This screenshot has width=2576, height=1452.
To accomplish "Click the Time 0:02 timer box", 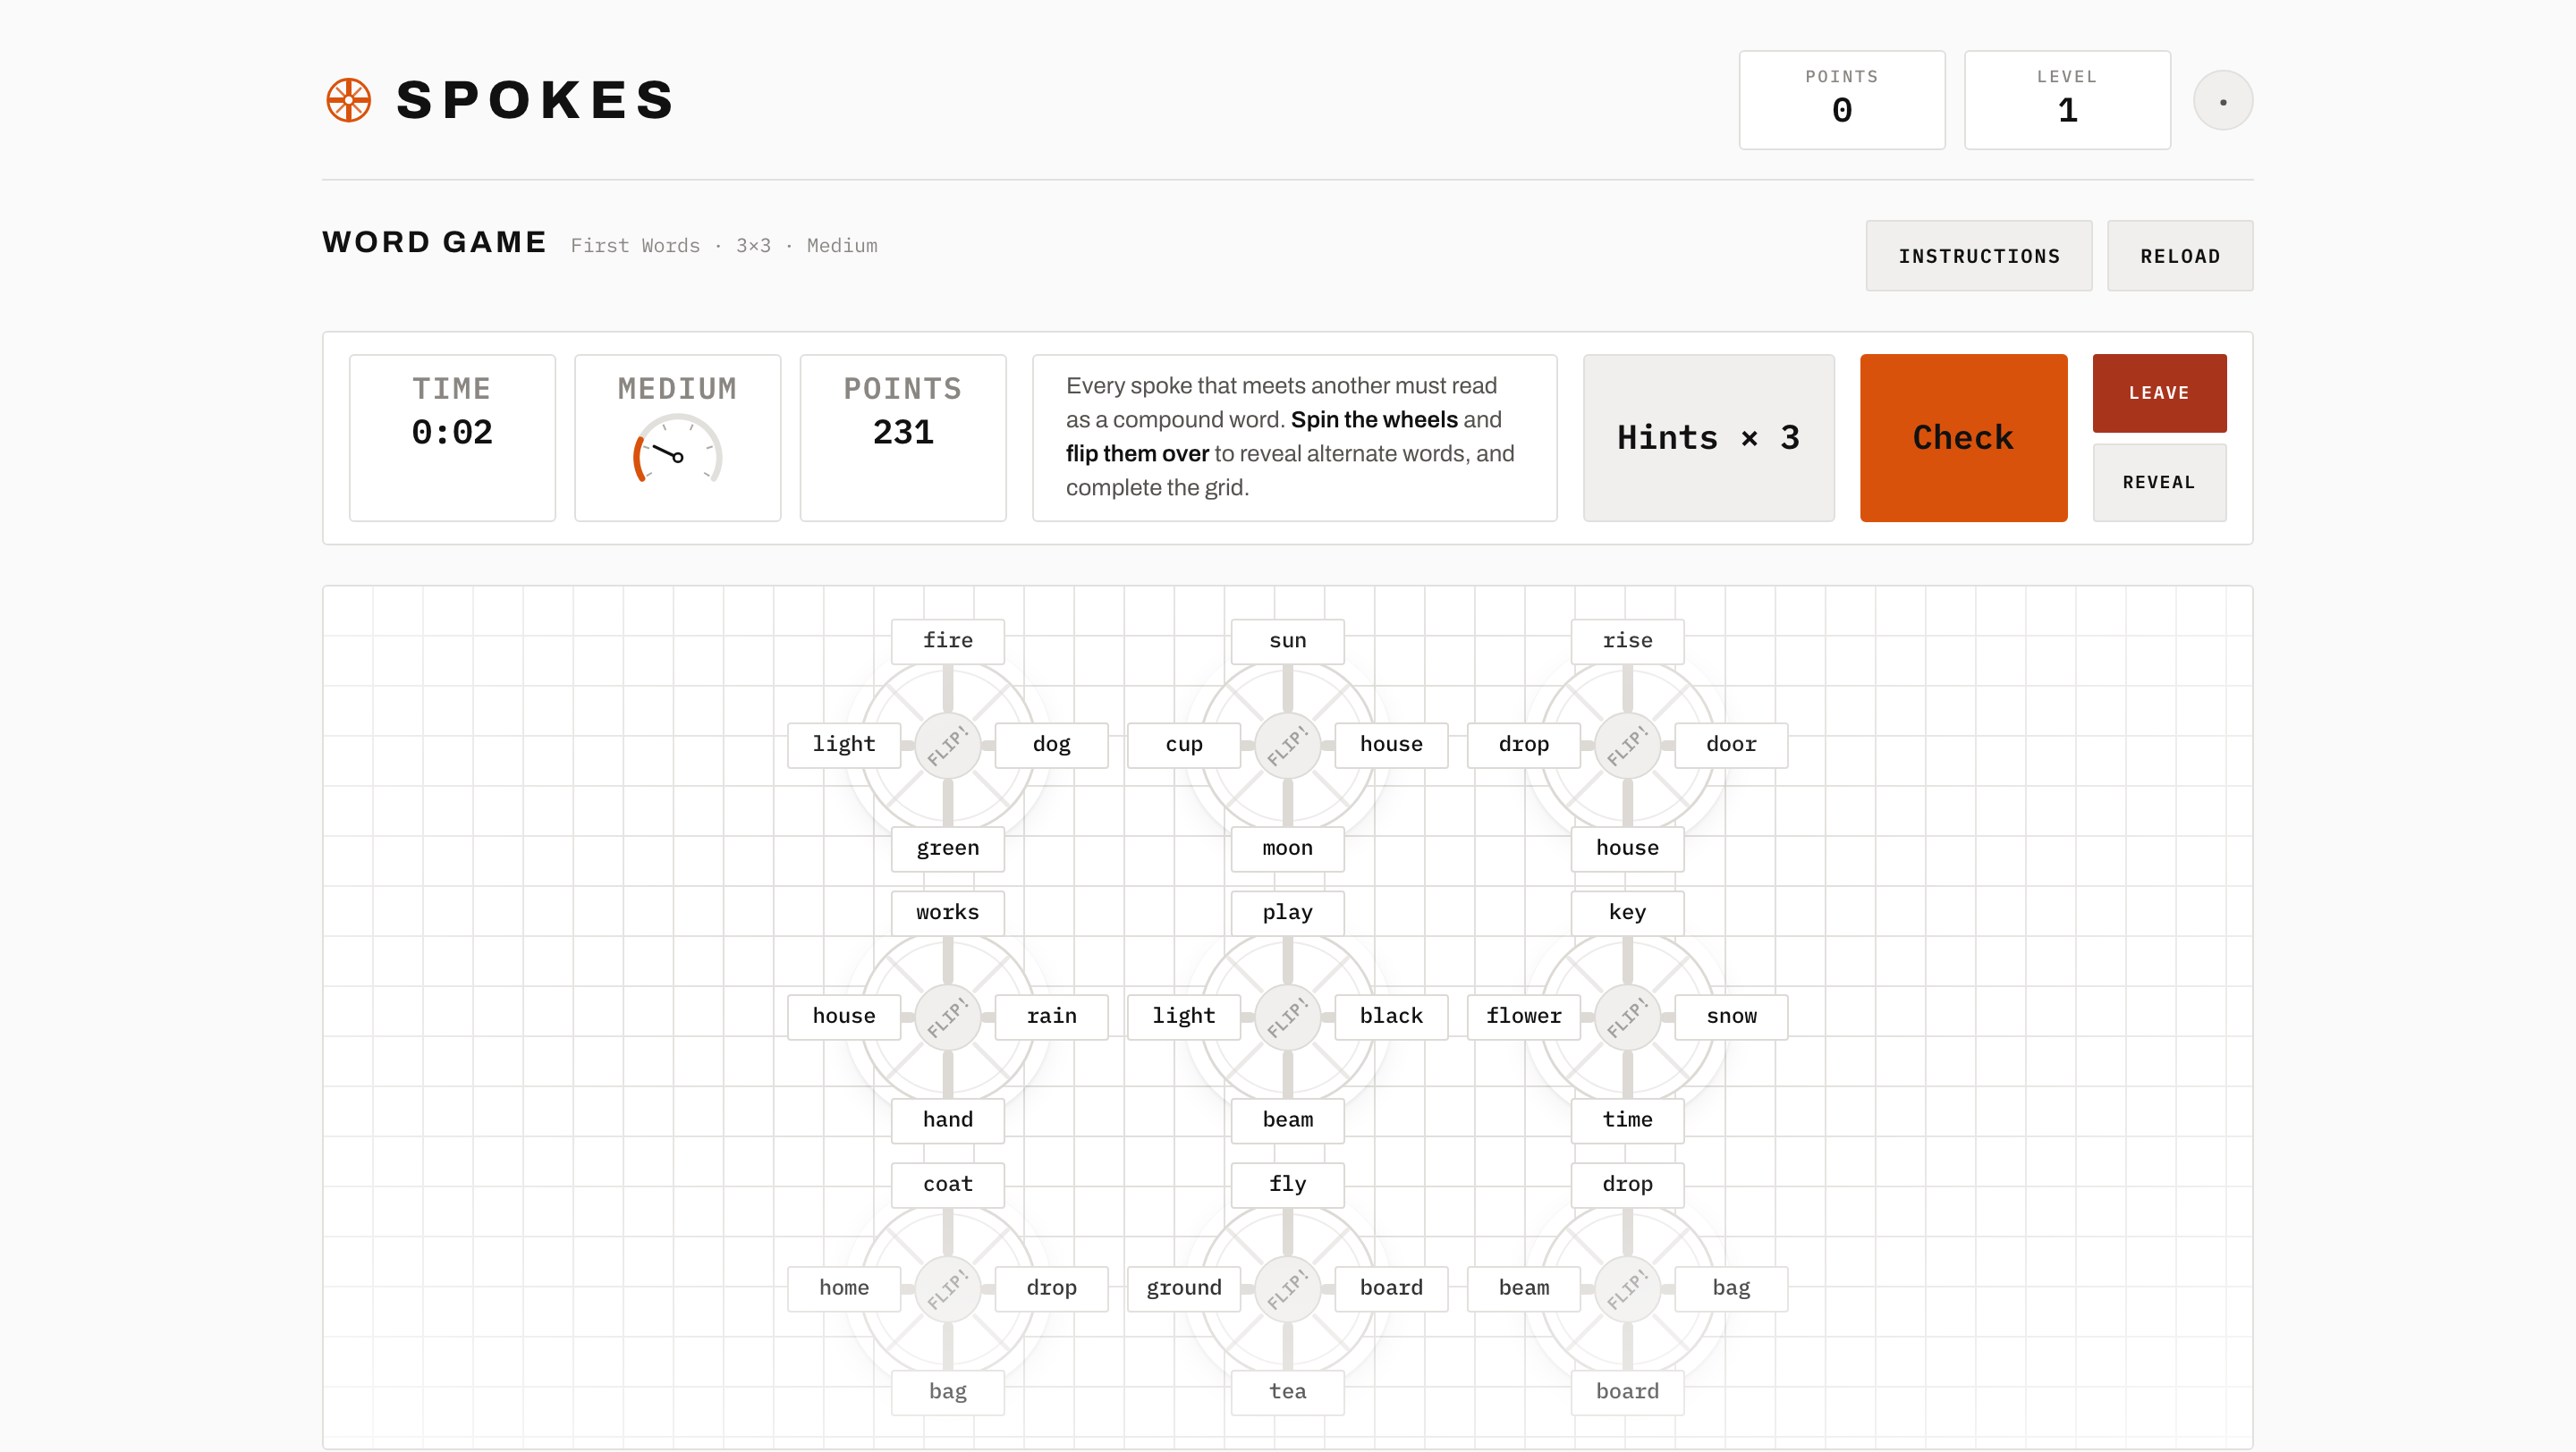I will 452,438.
